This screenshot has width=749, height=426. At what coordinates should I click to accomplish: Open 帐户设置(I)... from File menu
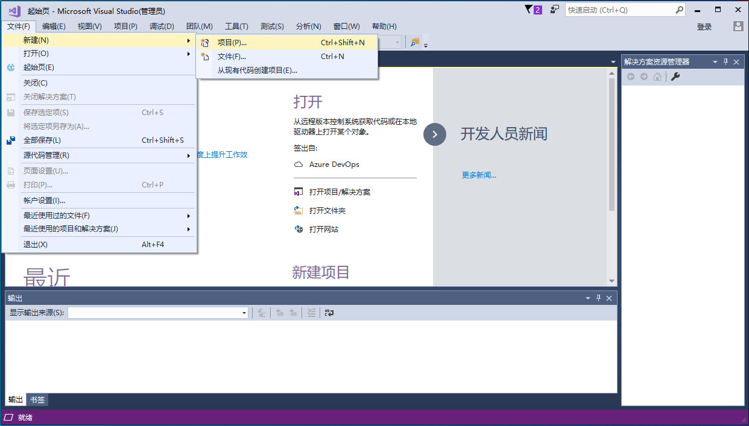100,201
